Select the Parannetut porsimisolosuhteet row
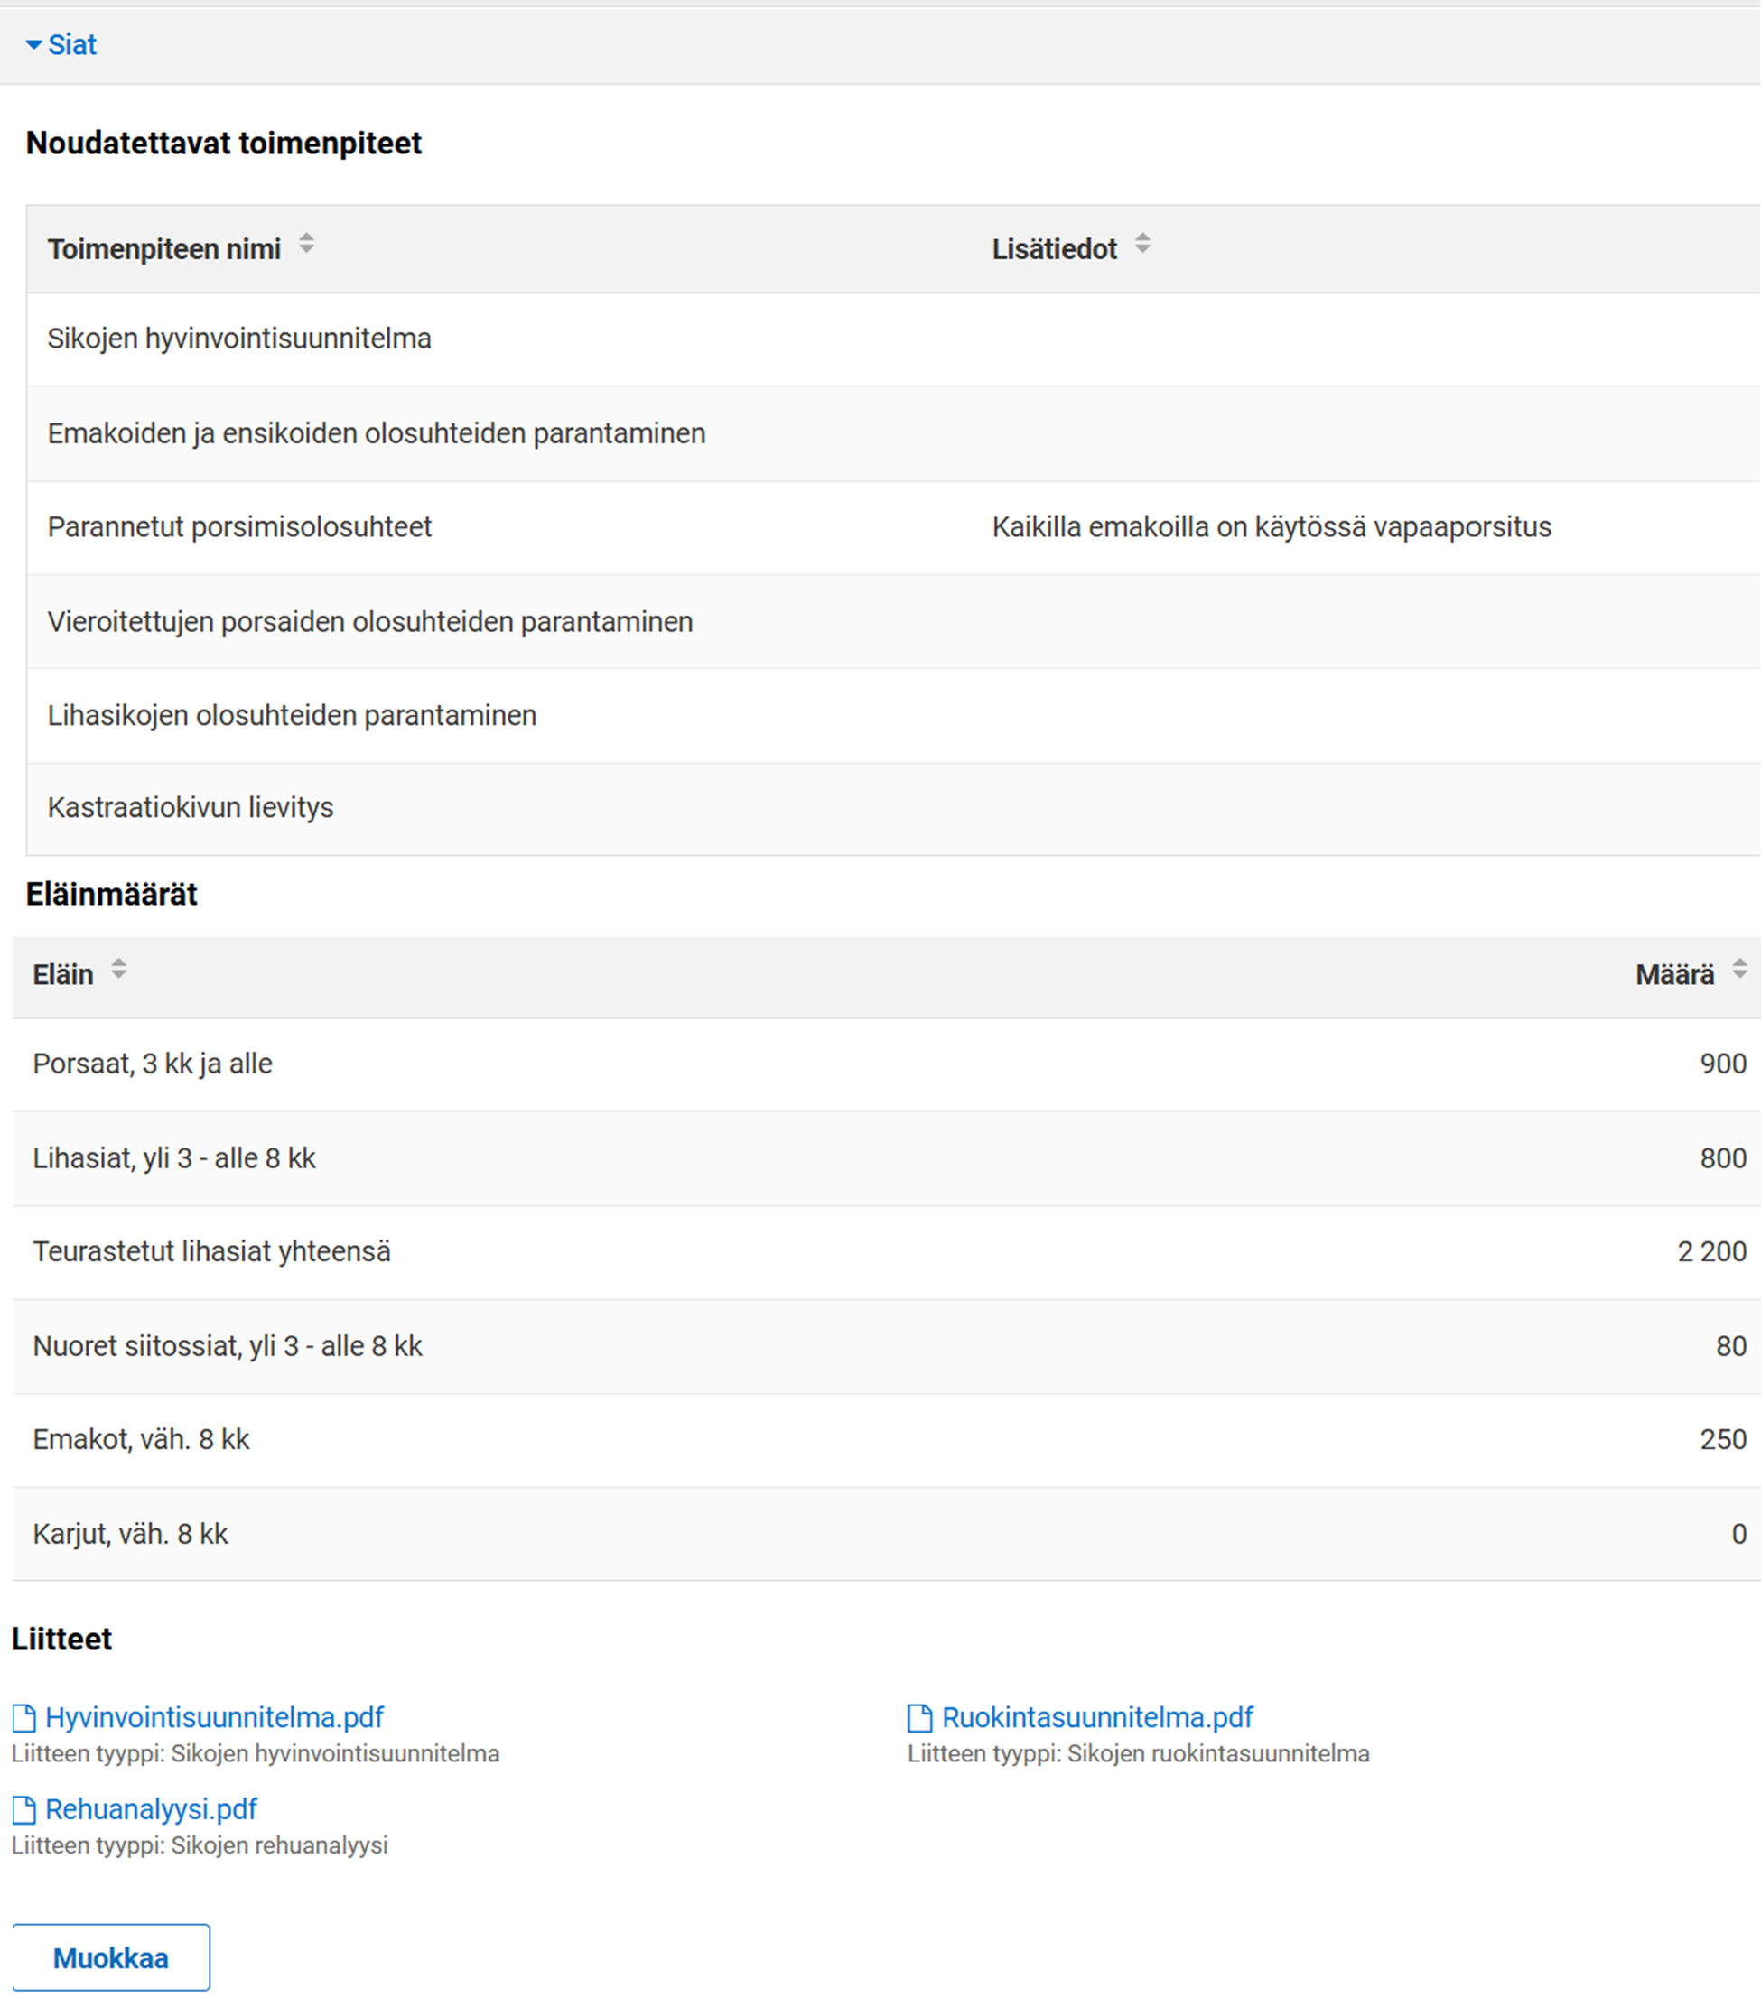1761x2007 pixels. point(239,527)
